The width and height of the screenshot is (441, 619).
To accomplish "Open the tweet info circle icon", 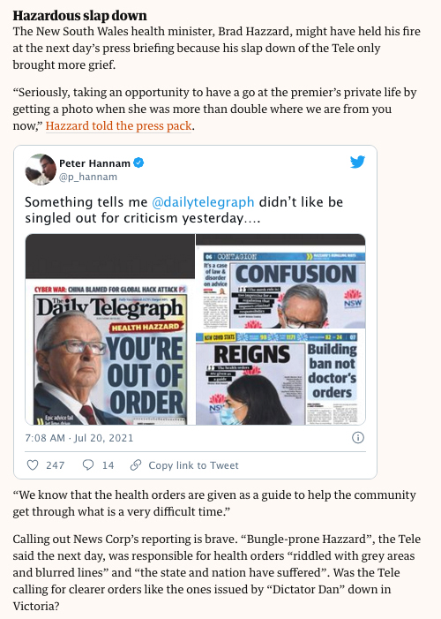I will pos(358,437).
